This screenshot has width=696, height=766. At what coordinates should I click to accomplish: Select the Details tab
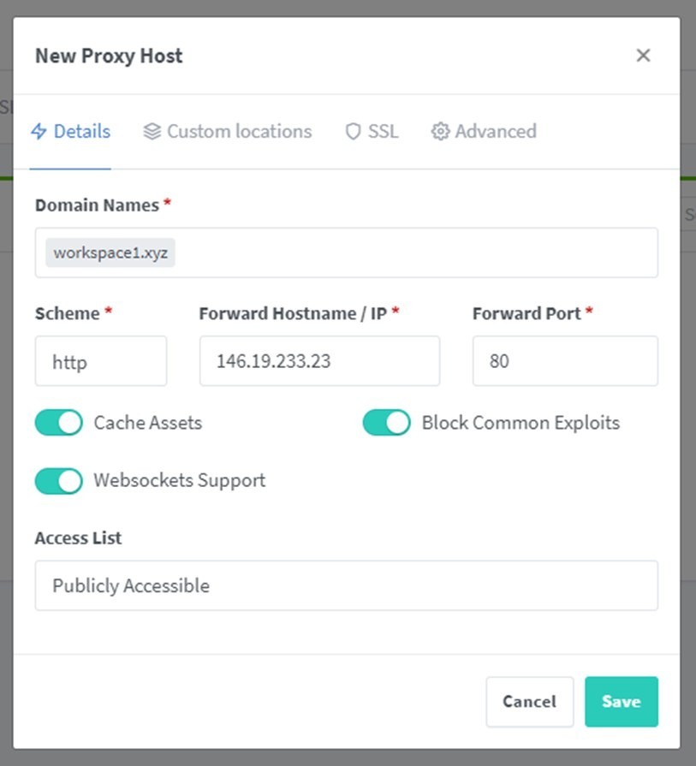70,132
